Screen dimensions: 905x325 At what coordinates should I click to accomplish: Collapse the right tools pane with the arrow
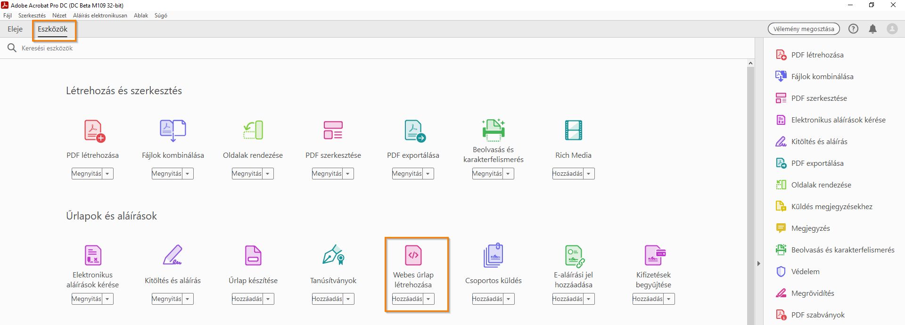coord(759,263)
